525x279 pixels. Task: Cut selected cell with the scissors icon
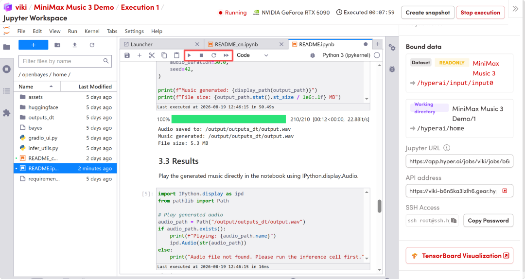coord(152,55)
